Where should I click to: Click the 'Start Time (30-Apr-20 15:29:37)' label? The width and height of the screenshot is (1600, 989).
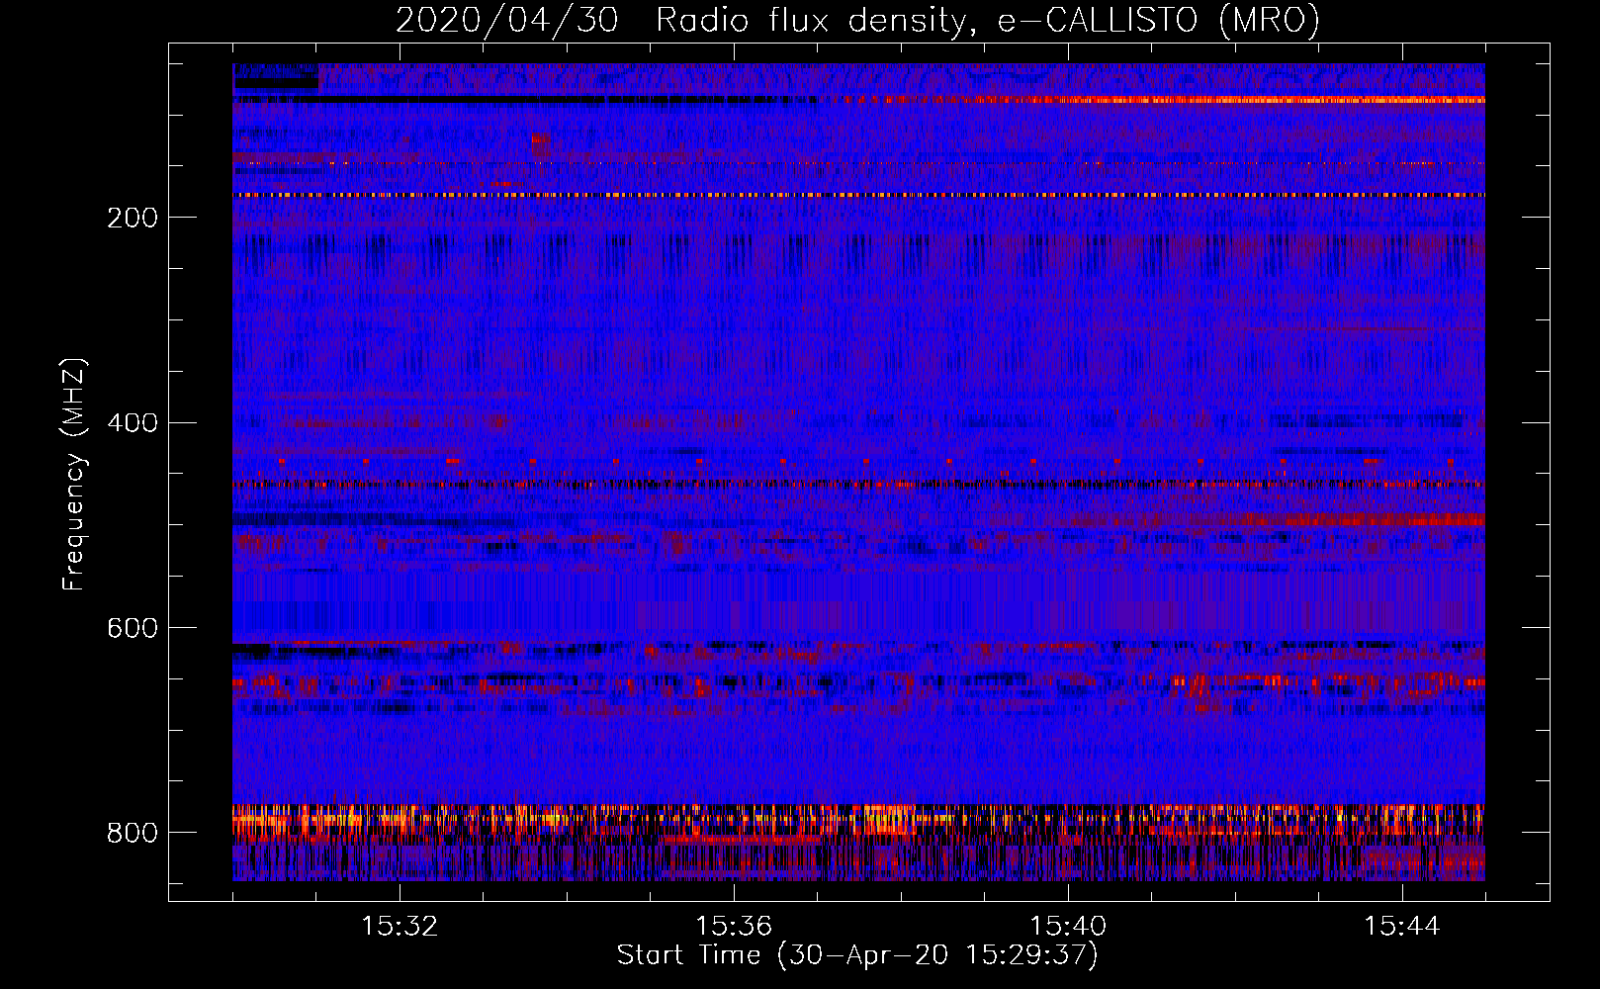(857, 955)
